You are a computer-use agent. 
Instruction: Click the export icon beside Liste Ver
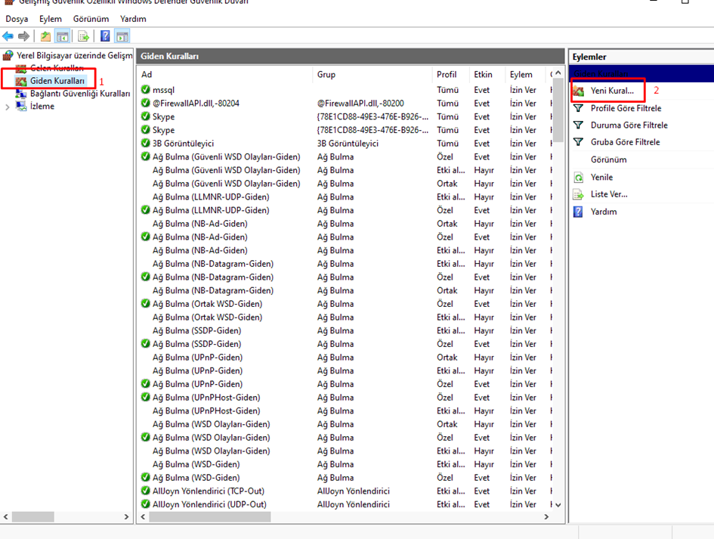click(x=578, y=194)
